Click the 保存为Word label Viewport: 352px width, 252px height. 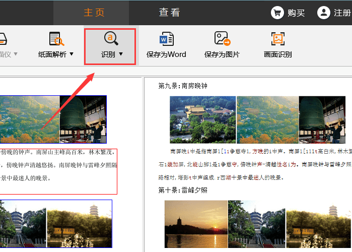[x=166, y=54]
